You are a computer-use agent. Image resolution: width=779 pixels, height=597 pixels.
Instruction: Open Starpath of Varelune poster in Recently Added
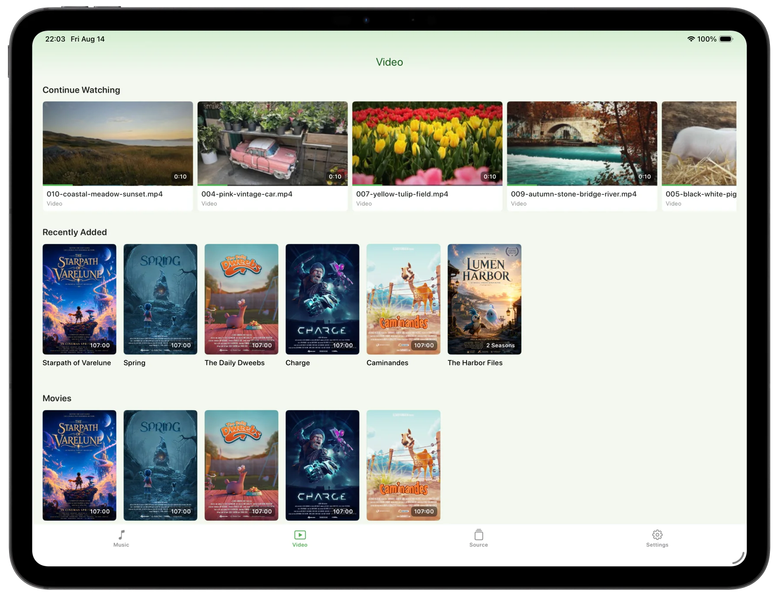coord(79,299)
